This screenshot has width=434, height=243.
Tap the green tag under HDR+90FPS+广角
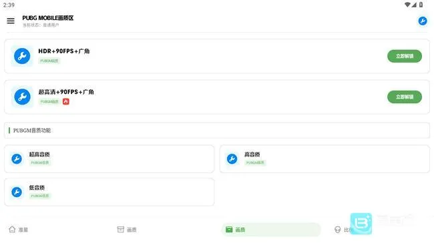point(49,61)
